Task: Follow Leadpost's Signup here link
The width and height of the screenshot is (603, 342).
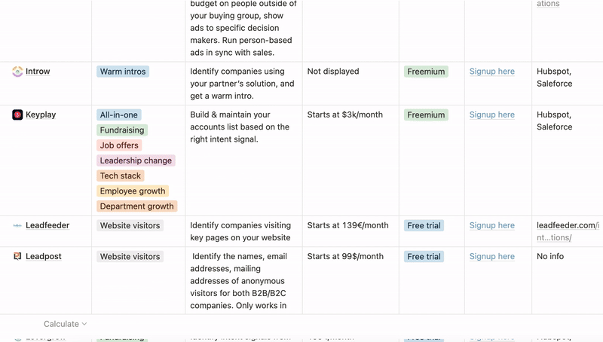Action: (491, 257)
